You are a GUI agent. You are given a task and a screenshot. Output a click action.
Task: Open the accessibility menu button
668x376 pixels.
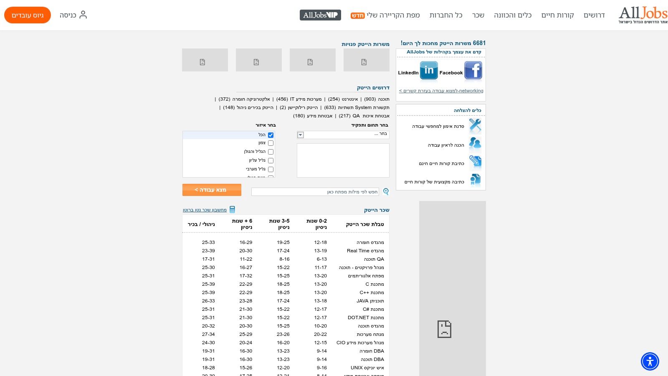tap(650, 361)
